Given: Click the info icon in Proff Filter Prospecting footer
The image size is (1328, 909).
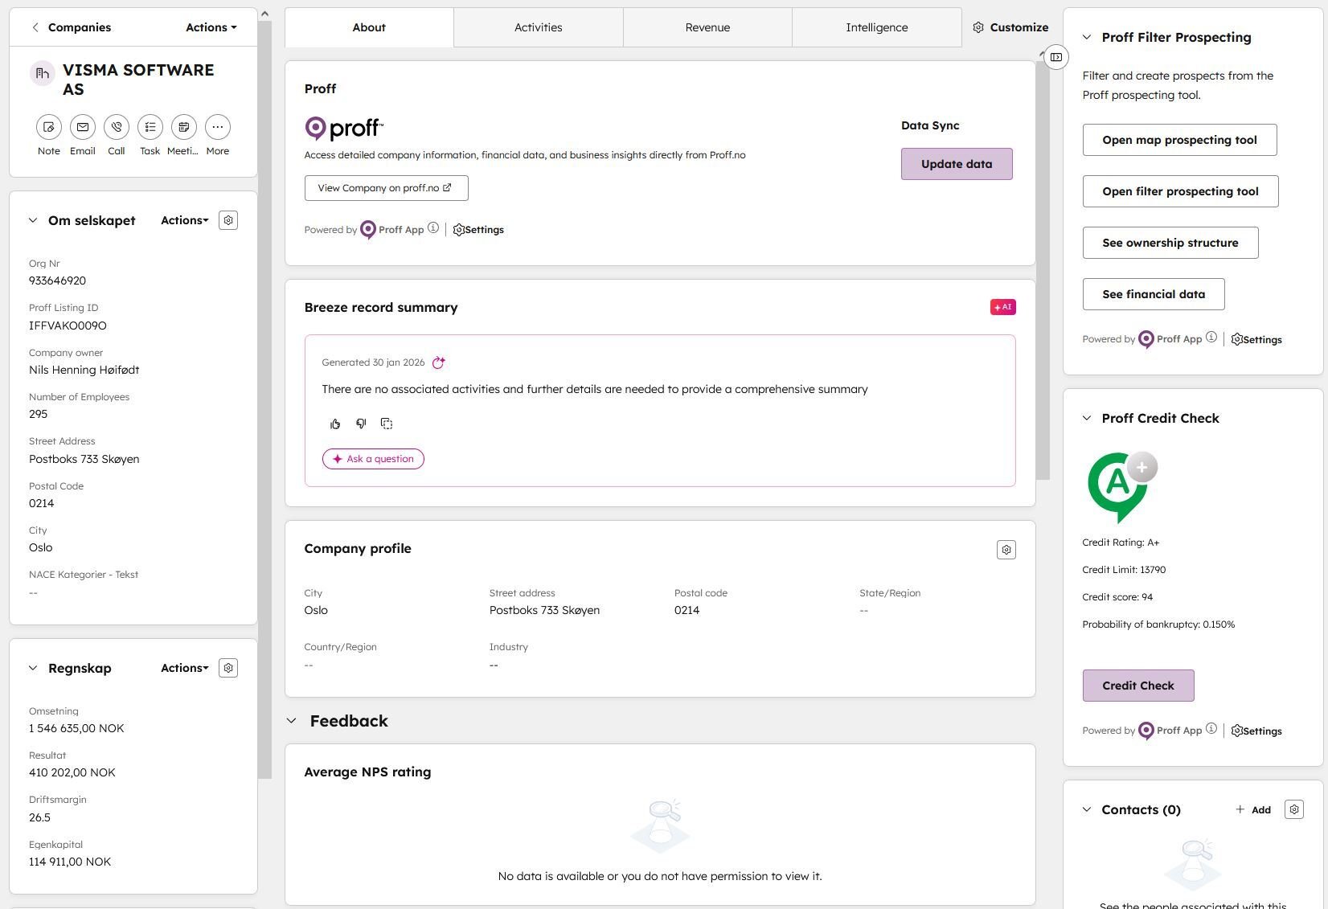Looking at the screenshot, I should (x=1211, y=338).
